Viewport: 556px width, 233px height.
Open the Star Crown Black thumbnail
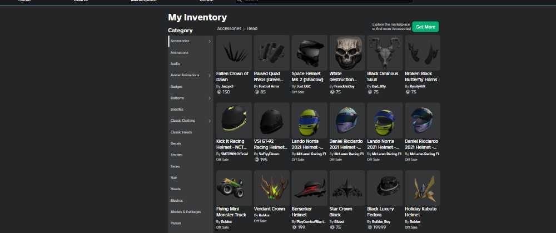click(x=347, y=188)
